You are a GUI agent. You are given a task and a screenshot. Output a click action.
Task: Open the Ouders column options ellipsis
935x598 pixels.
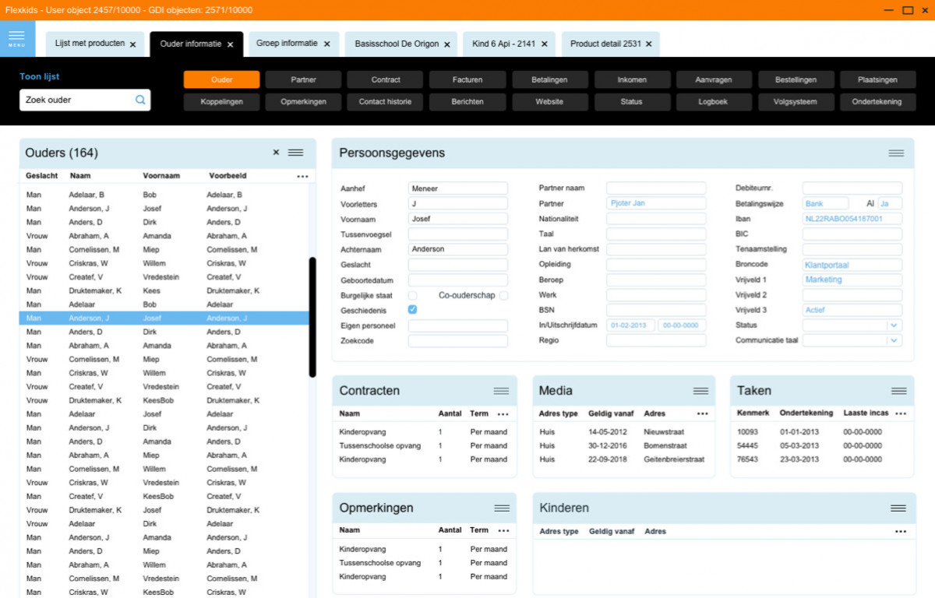[x=302, y=177]
